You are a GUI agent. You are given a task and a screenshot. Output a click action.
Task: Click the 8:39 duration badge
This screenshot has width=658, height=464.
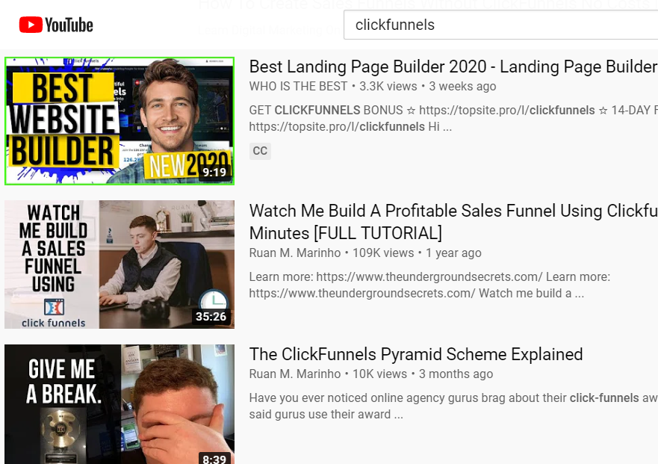tap(214, 459)
